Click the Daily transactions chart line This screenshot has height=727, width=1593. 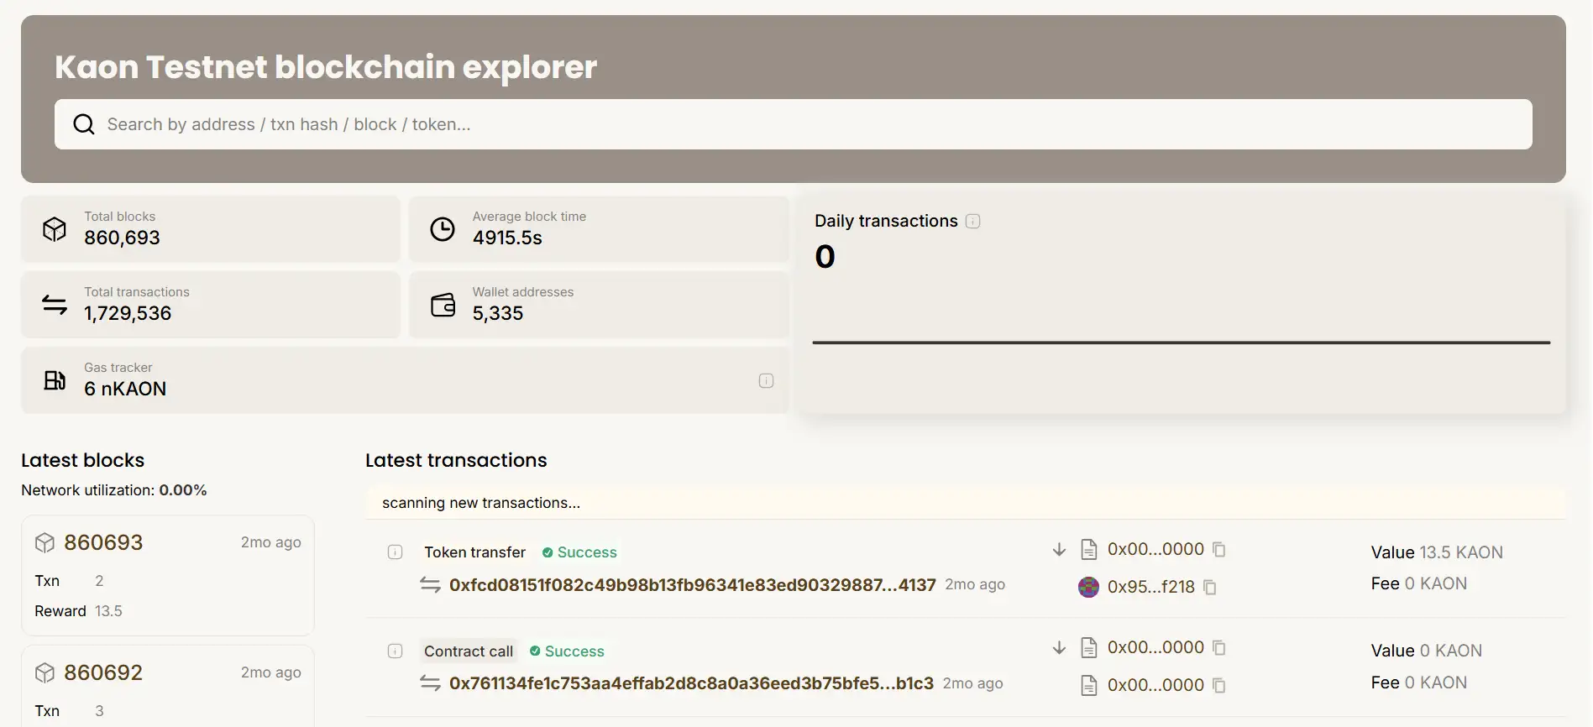coord(1181,343)
